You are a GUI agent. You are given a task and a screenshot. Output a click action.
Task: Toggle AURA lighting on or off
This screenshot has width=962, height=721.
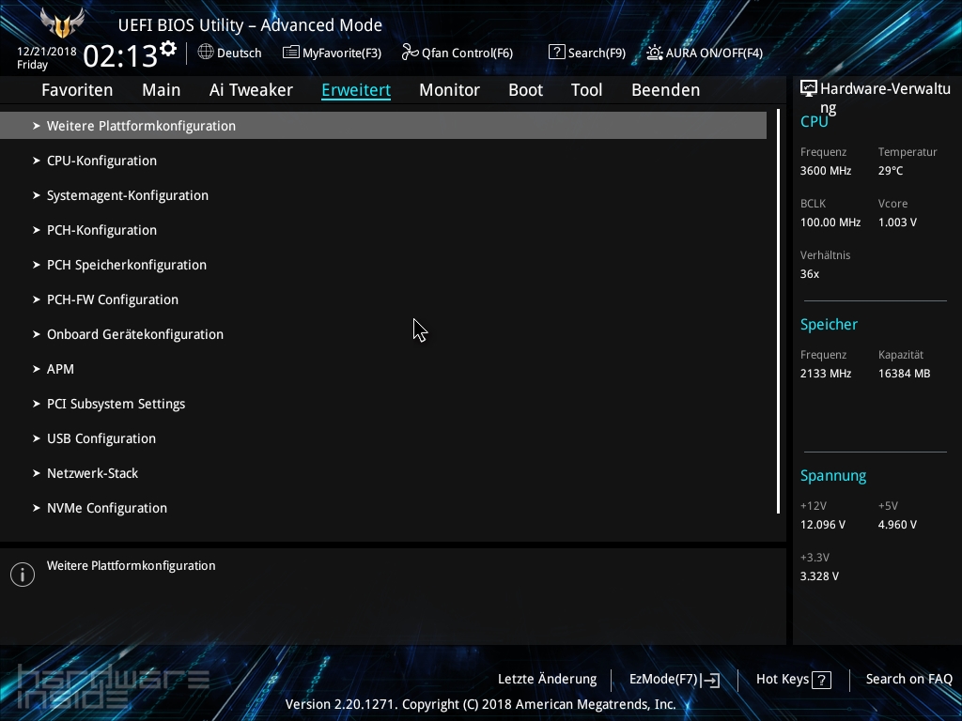tap(655, 53)
